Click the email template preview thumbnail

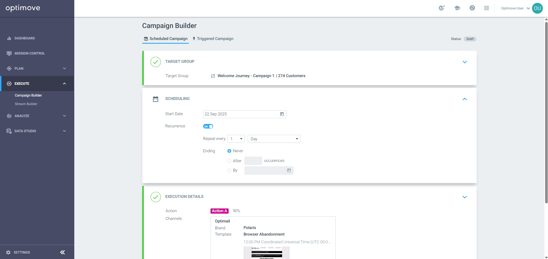[x=266, y=252]
